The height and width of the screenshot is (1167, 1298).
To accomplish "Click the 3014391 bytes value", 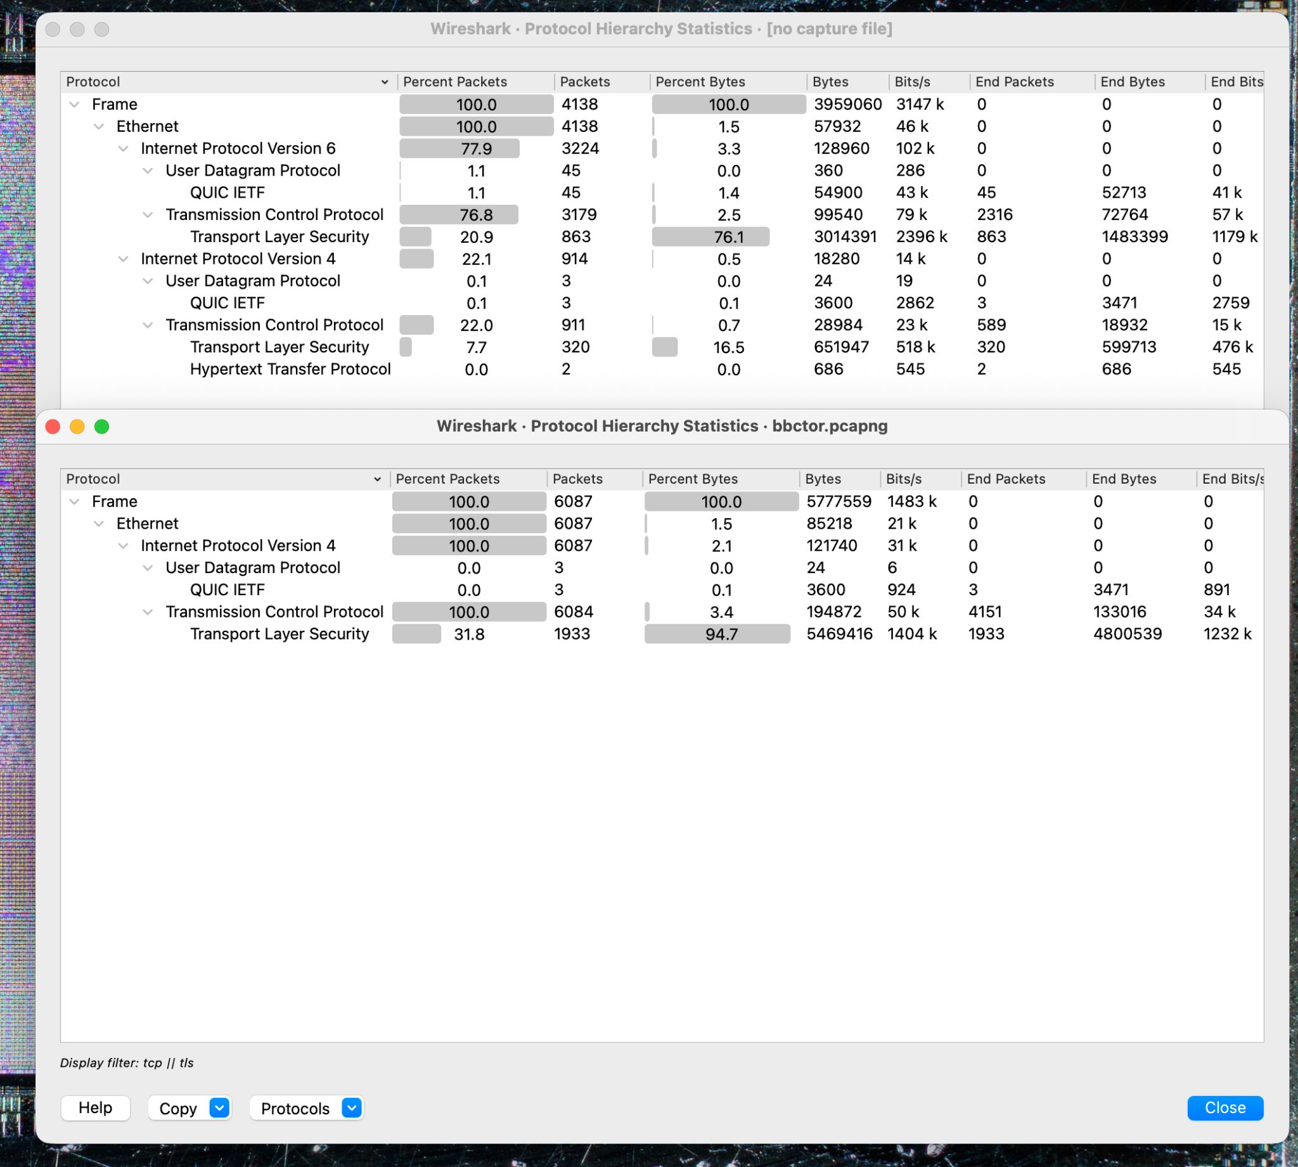I will click(845, 236).
